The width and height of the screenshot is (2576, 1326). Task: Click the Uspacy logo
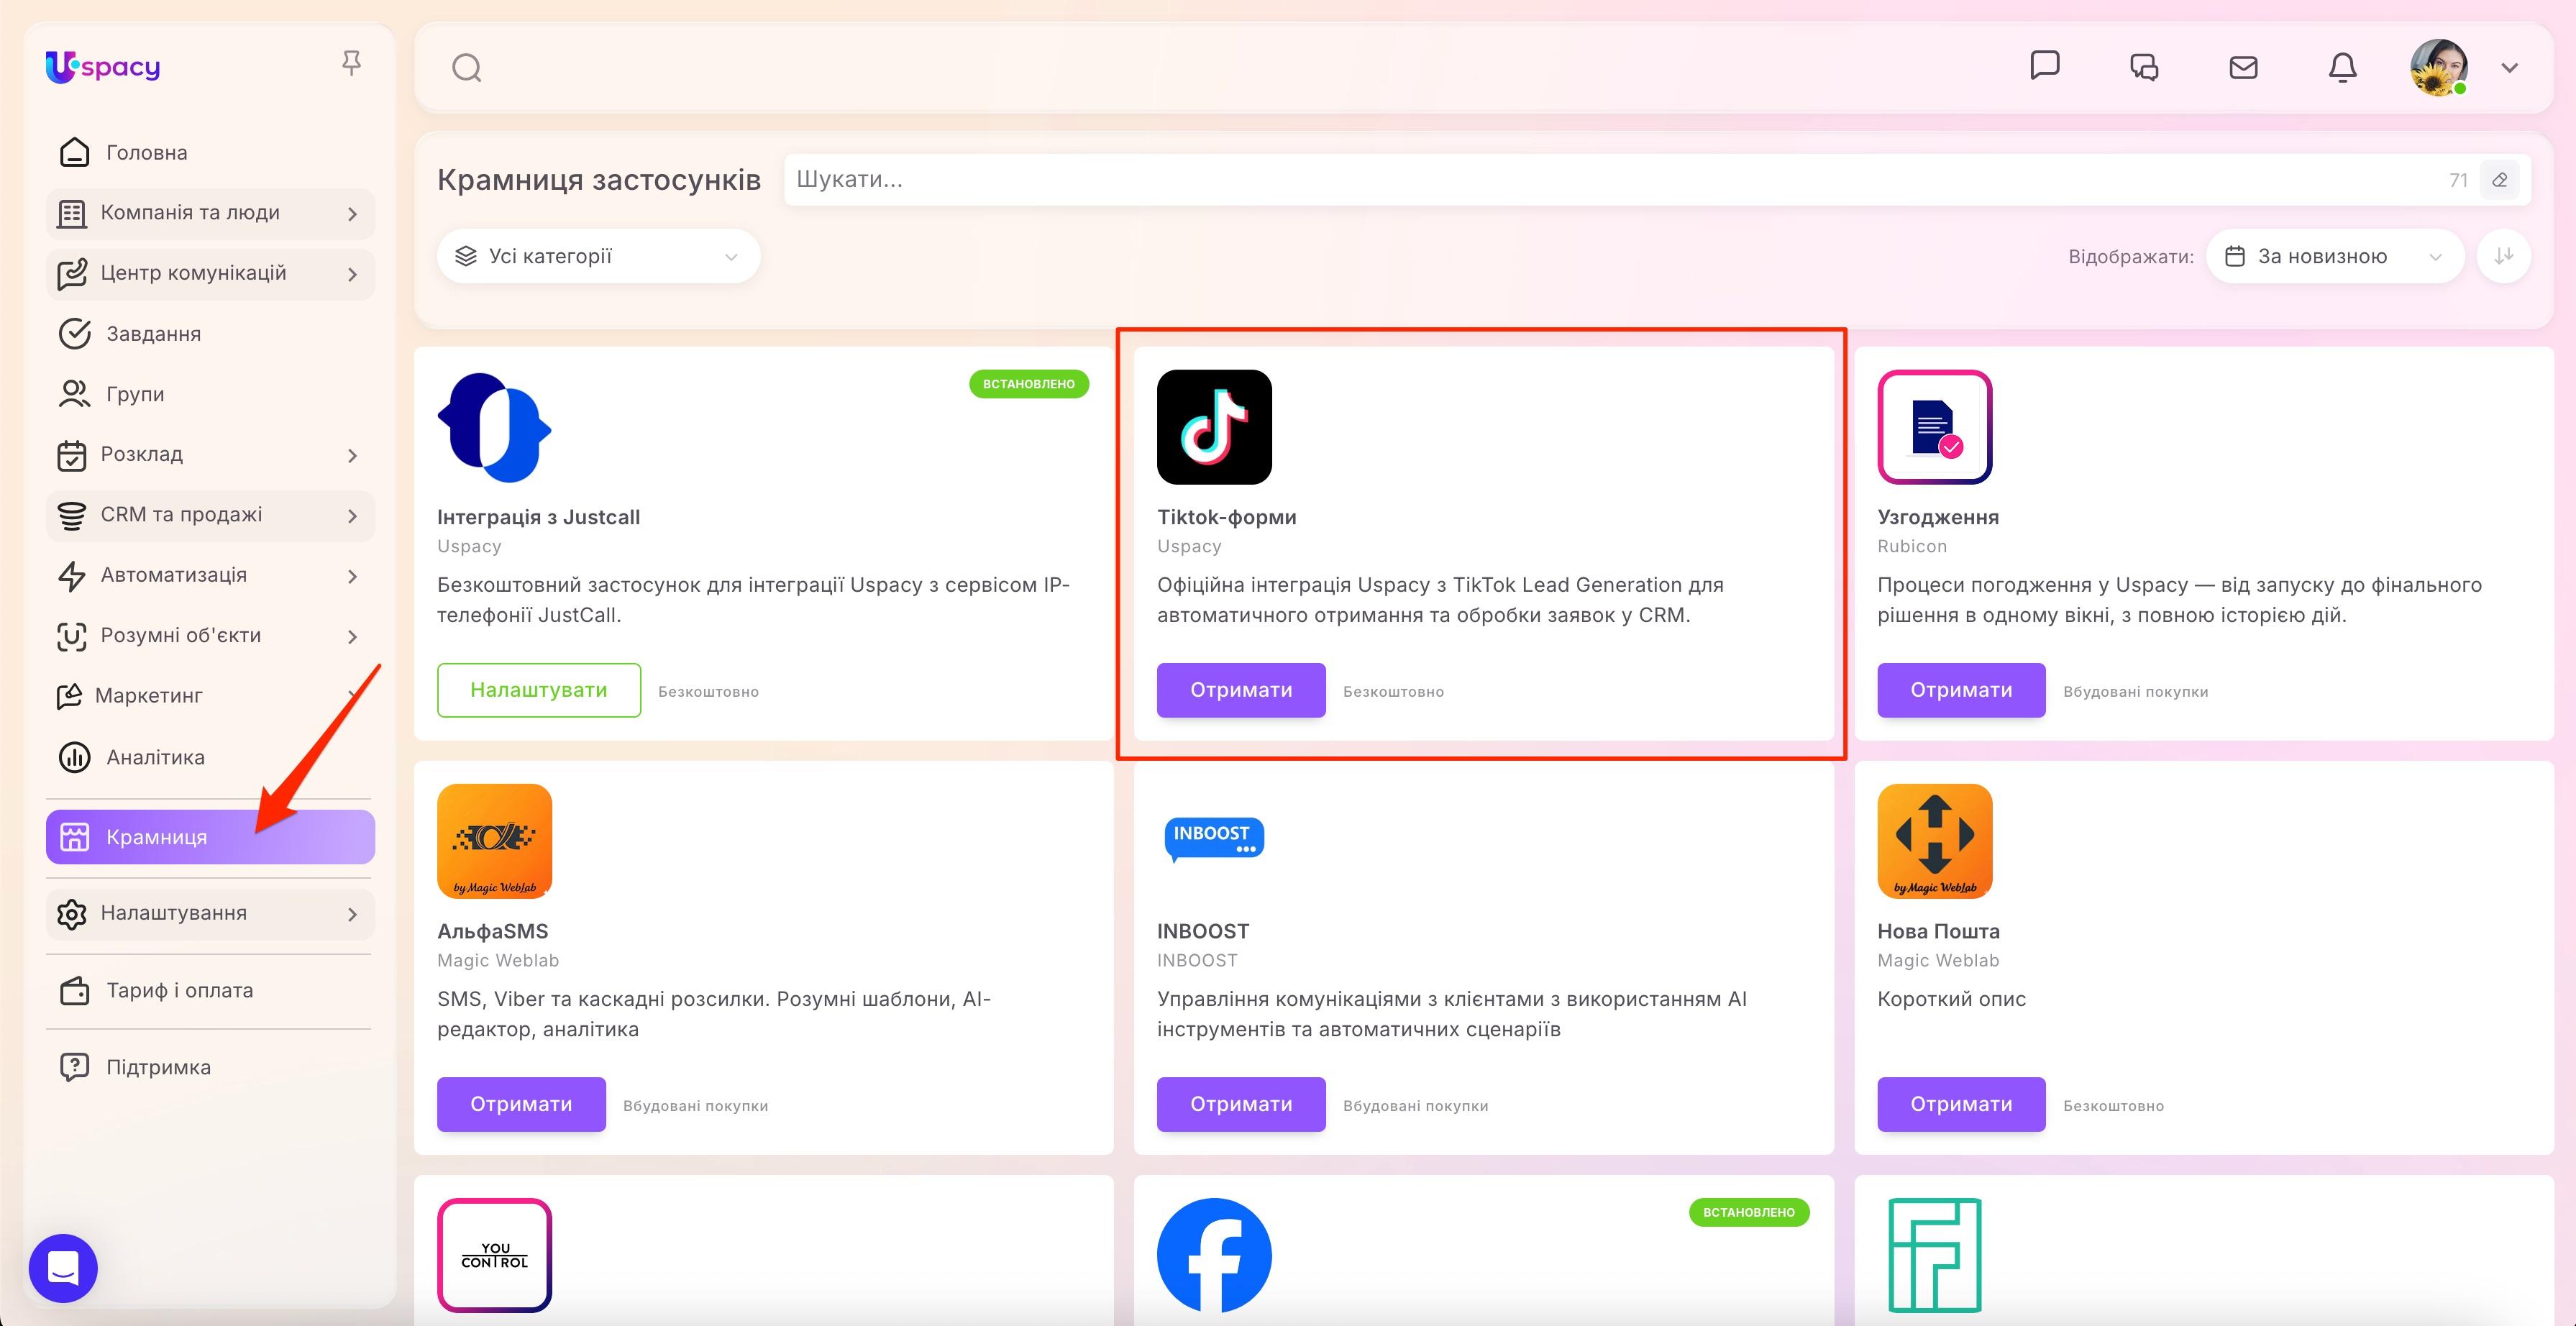[x=103, y=67]
